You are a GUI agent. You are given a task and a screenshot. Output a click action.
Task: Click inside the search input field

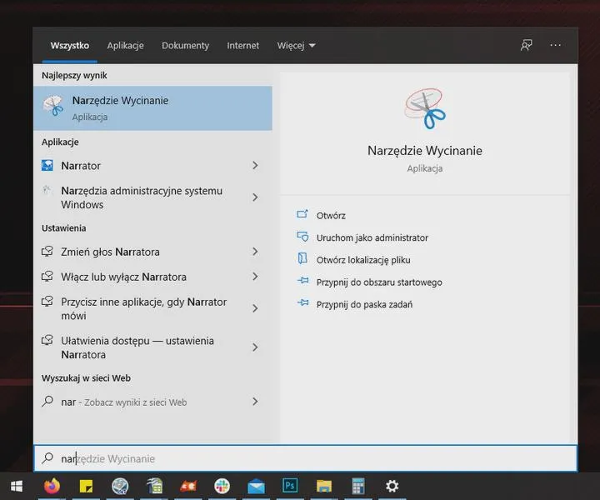click(x=305, y=458)
